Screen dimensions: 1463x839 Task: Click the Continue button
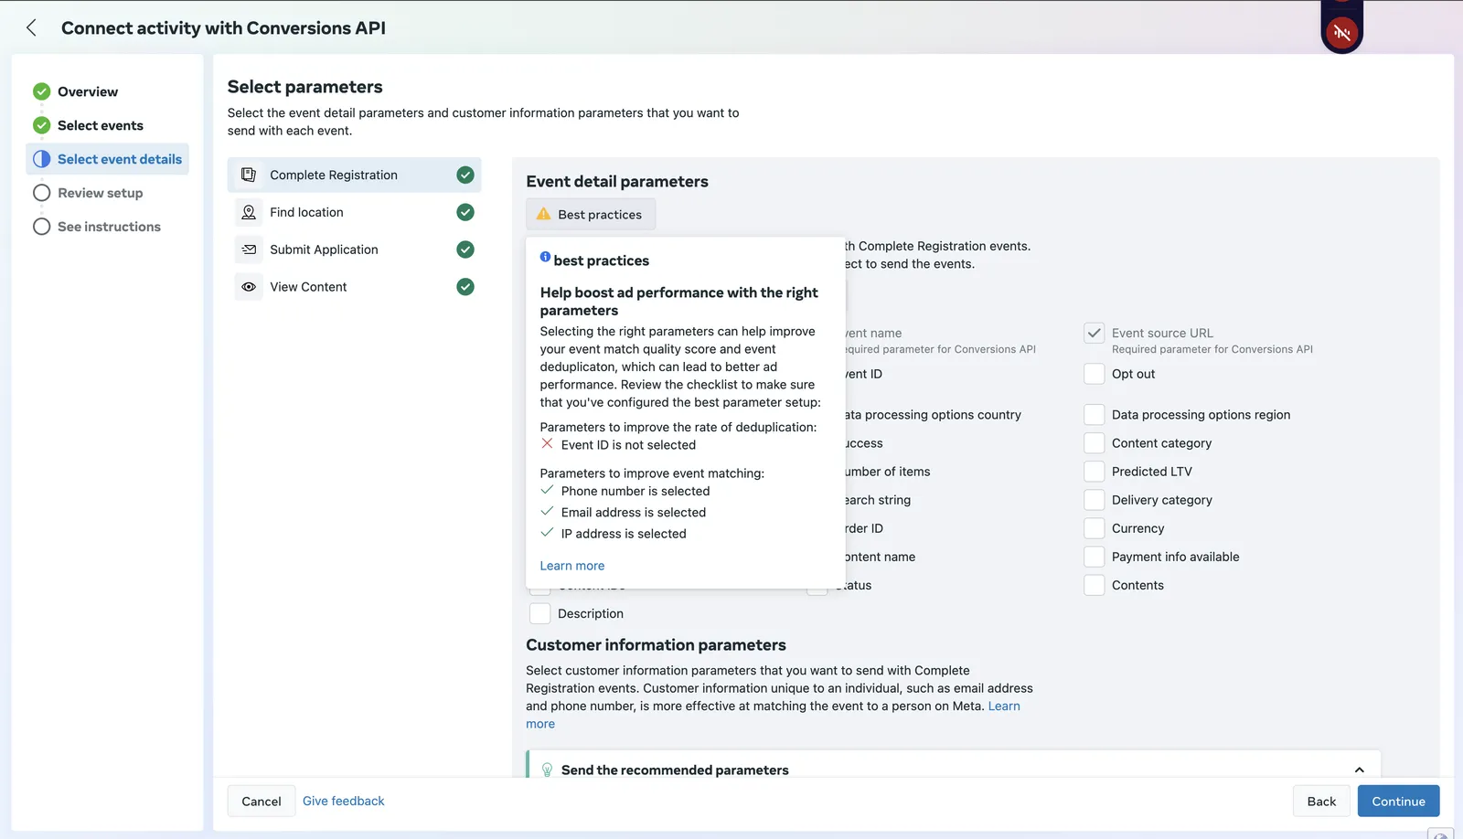(1398, 802)
